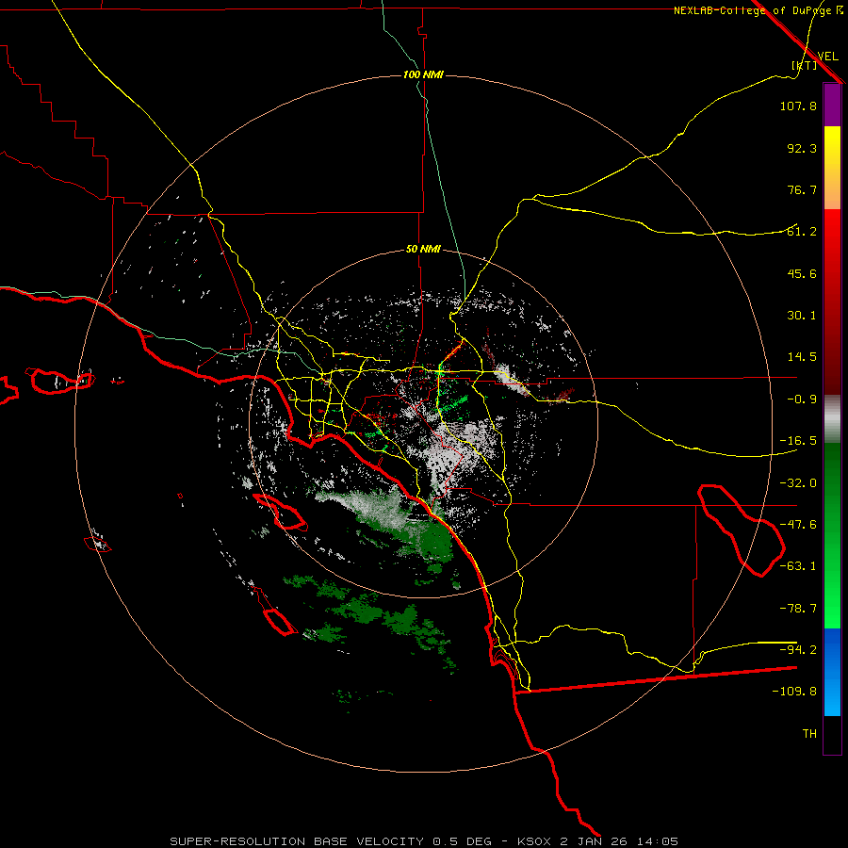The height and width of the screenshot is (848, 848).
Task: Select the 45.6 scale value
Action: pos(802,273)
